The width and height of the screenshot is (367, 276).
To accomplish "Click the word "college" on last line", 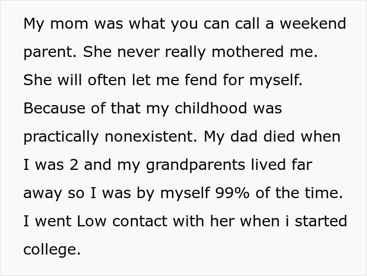I will tap(50, 250).
